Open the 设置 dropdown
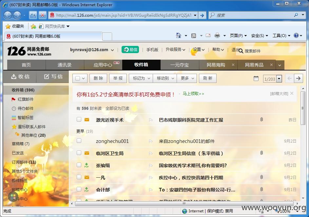Viewport: 309px width, 217px height. tap(199, 50)
